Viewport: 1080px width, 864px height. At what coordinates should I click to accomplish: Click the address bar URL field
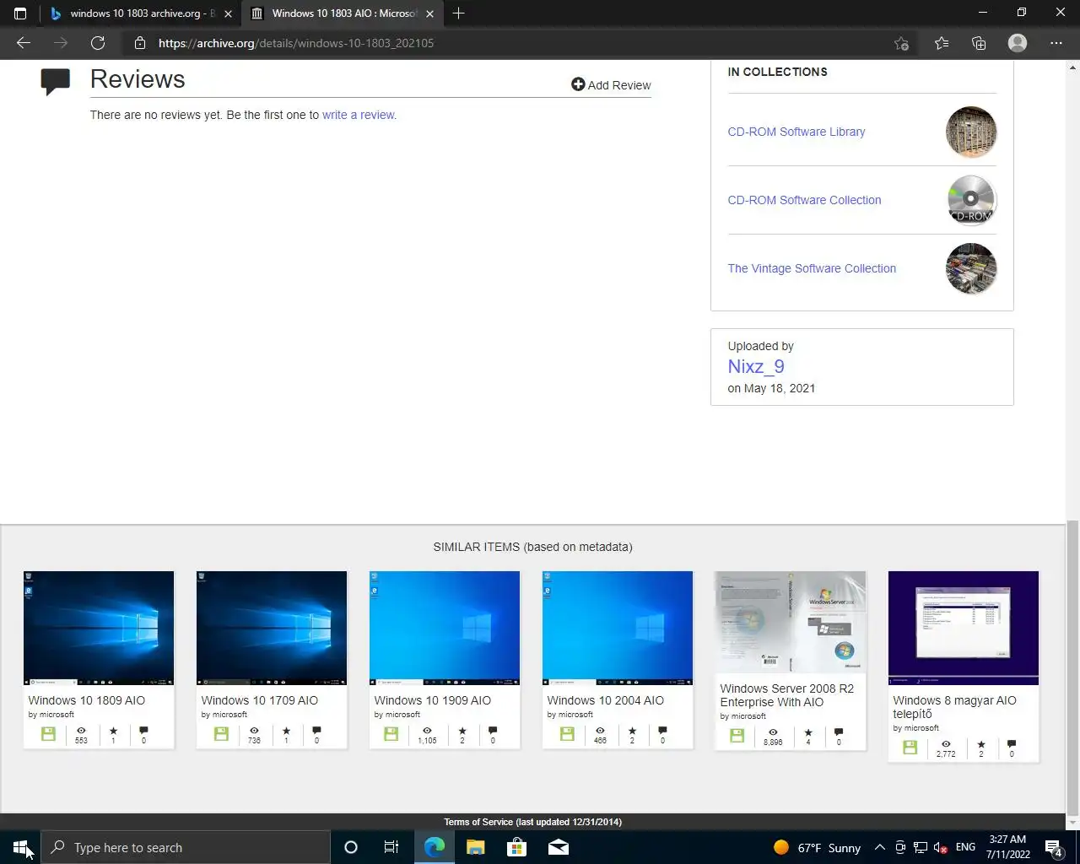(506, 43)
